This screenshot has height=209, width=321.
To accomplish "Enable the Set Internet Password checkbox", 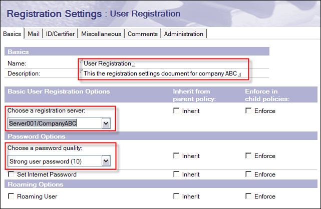I will (x=12, y=174).
